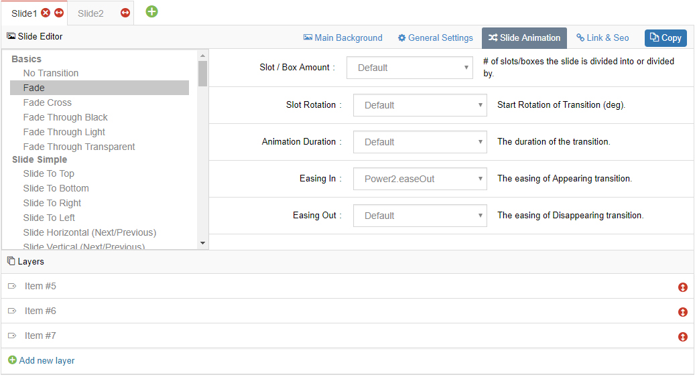Add a new slide with the green plus

152,11
